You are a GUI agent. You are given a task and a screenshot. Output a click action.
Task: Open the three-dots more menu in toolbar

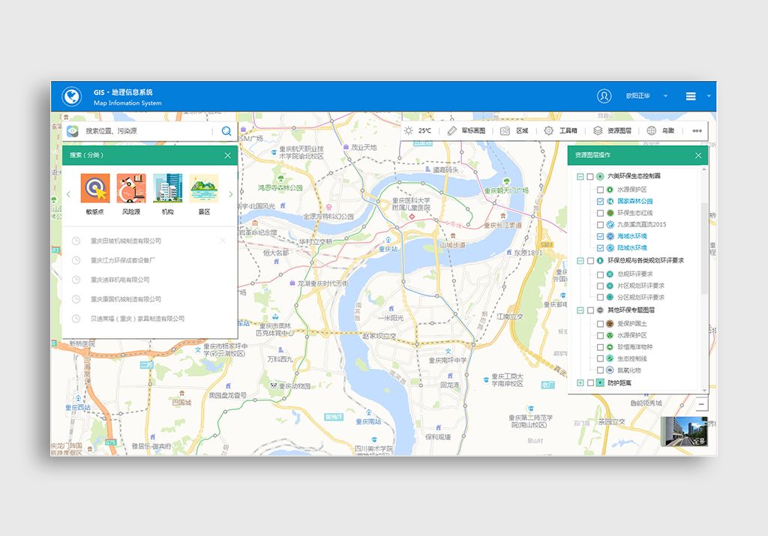coord(697,130)
